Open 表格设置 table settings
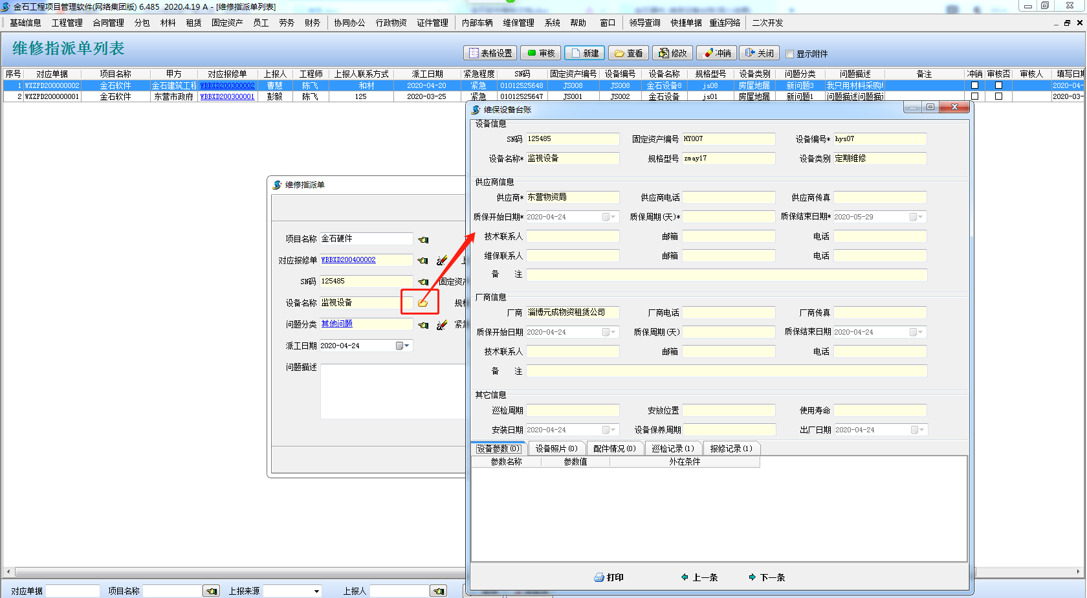The height and width of the screenshot is (598, 1087). pyautogui.click(x=490, y=53)
